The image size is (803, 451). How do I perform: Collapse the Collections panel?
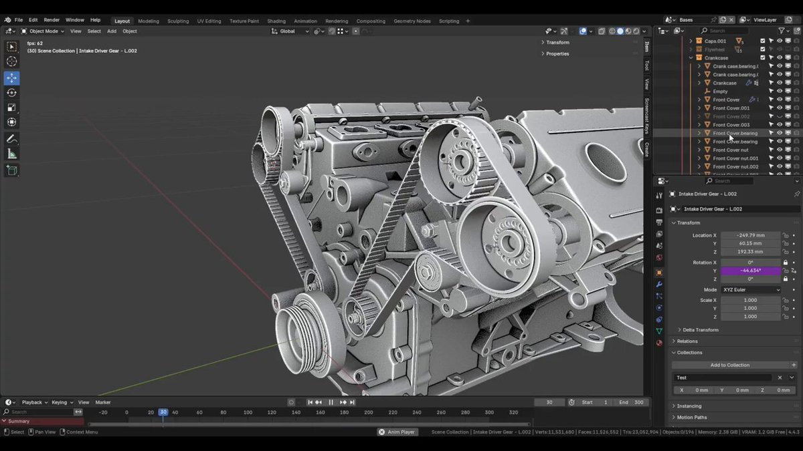pyautogui.click(x=689, y=352)
